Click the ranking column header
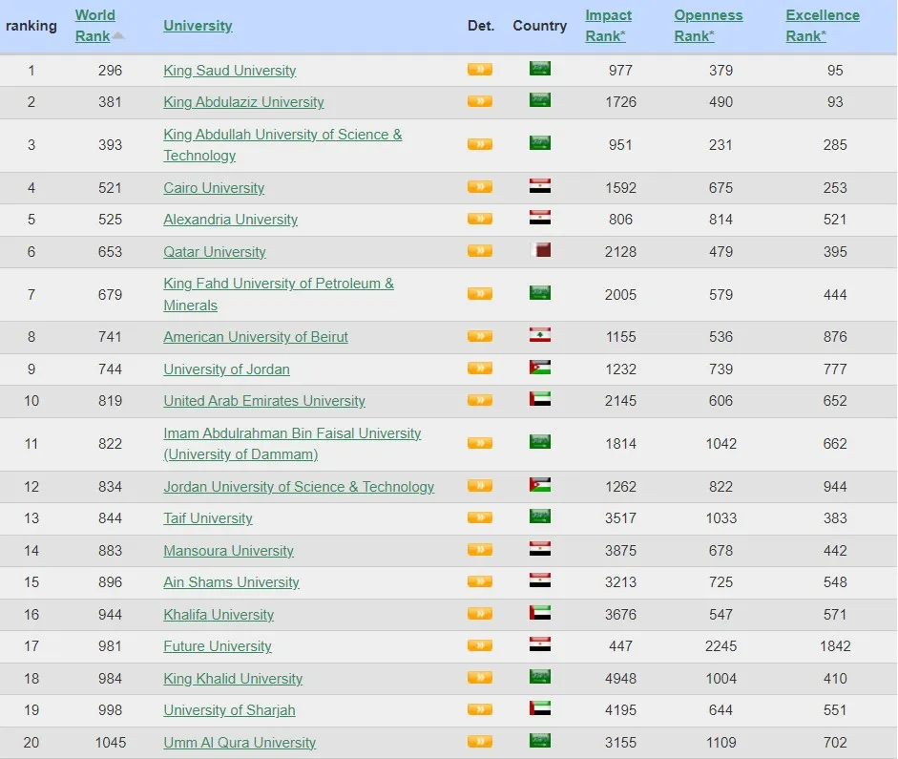The height and width of the screenshot is (759, 898). click(x=31, y=26)
